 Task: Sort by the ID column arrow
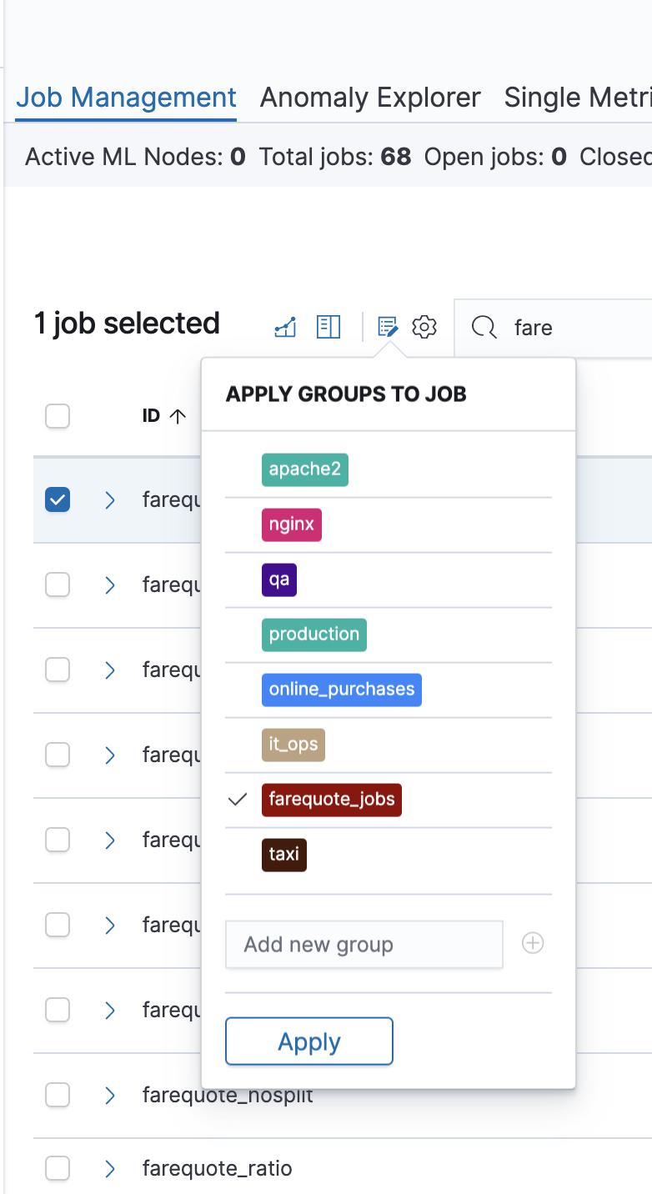178,416
